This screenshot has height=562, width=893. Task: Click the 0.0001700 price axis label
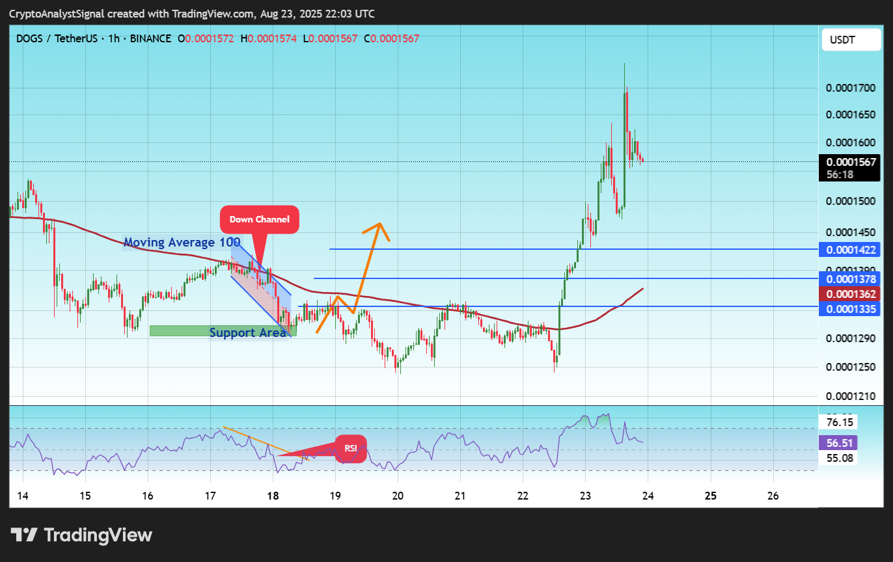pos(851,87)
